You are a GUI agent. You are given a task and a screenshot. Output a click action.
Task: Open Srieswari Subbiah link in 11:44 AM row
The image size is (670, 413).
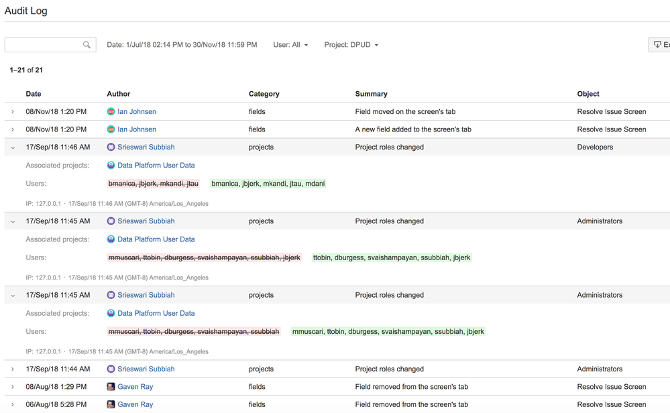(146, 369)
